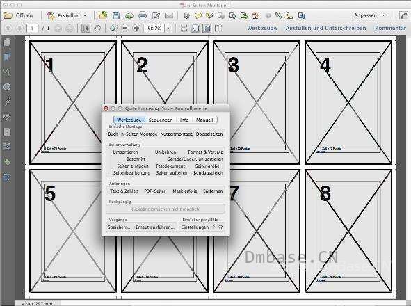Click the ?? help button

coord(220,227)
